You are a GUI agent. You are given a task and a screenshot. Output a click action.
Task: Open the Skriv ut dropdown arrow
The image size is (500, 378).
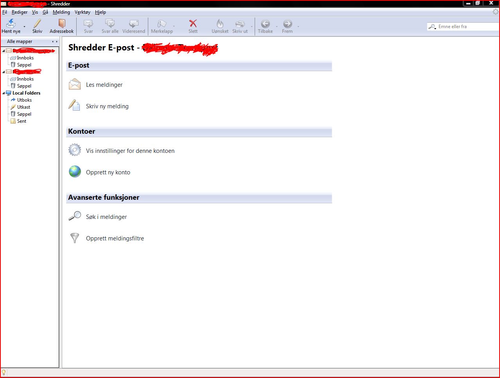[x=252, y=27]
